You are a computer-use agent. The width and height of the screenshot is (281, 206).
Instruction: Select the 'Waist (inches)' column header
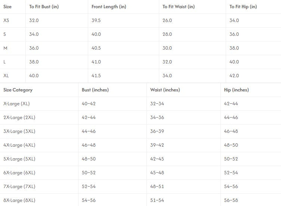(x=165, y=90)
